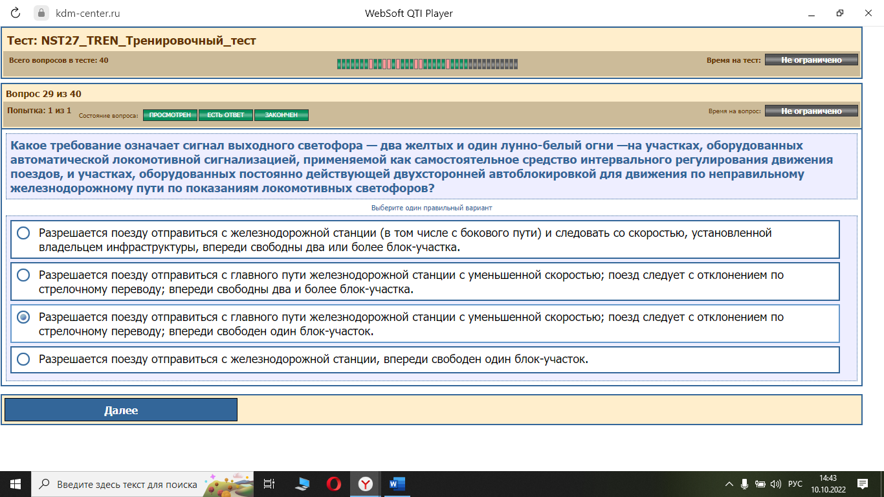Click the test time "Не ограничено" field
Image resolution: width=884 pixels, height=497 pixels.
pos(812,60)
